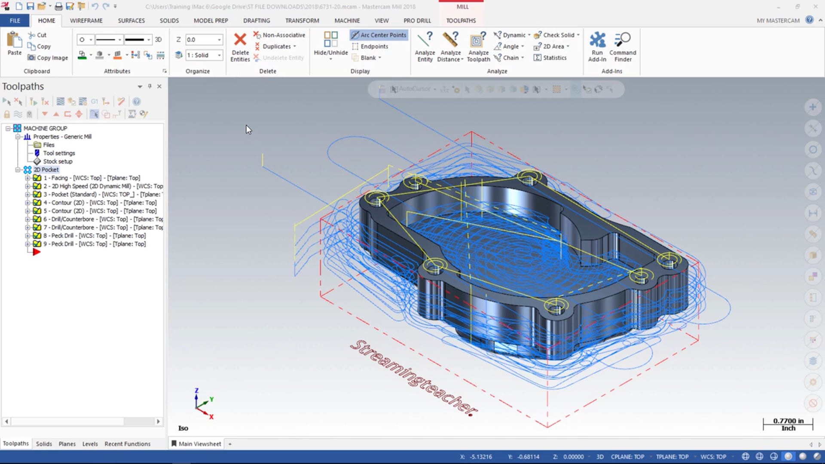
Task: Click Non-Associative delete option
Action: tap(279, 35)
